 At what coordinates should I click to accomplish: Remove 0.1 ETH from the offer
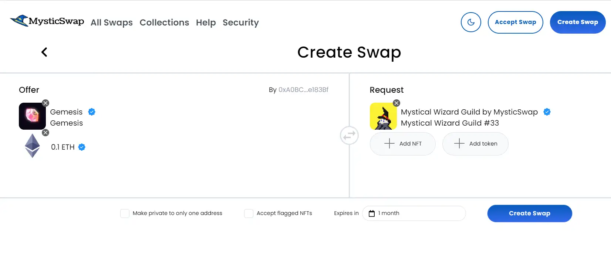click(45, 133)
